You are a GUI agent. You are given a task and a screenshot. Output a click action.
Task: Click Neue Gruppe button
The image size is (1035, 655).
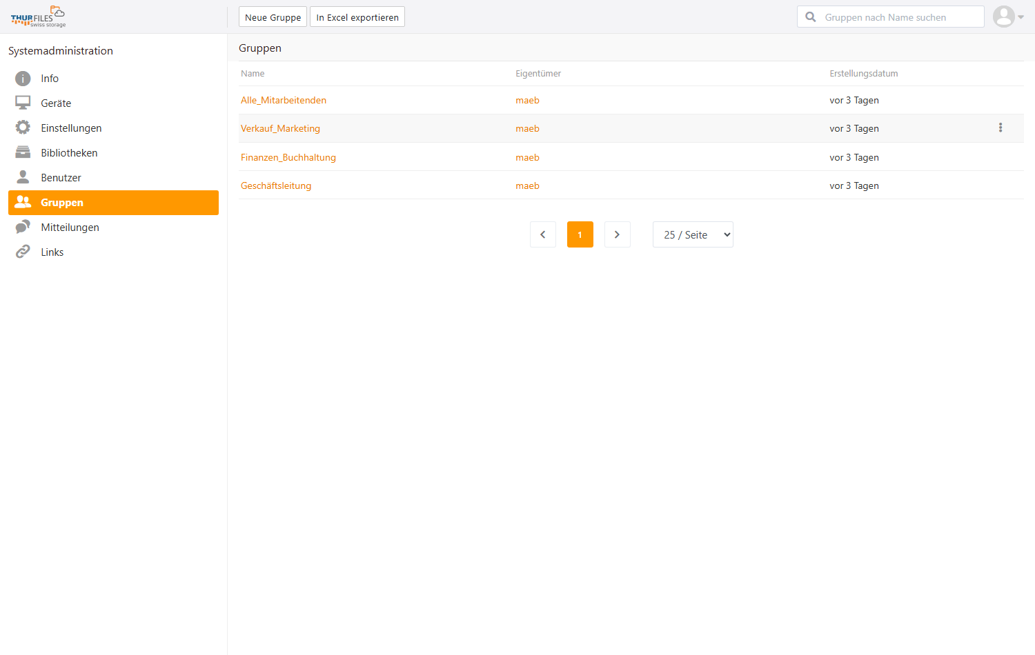point(273,17)
